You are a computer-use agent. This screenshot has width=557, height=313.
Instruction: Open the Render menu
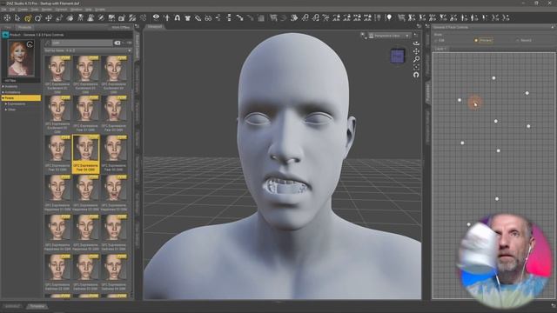click(46, 10)
